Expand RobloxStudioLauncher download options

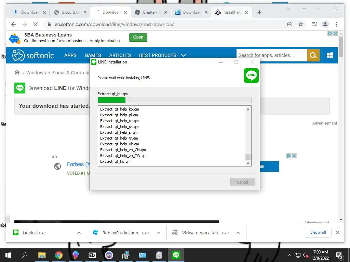(159, 233)
